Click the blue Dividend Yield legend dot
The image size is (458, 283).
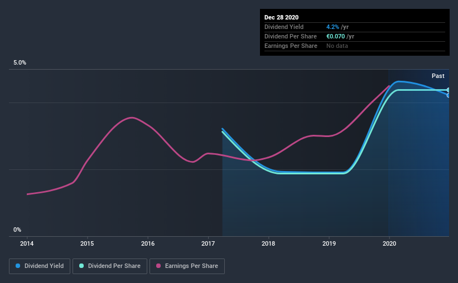(x=18, y=266)
